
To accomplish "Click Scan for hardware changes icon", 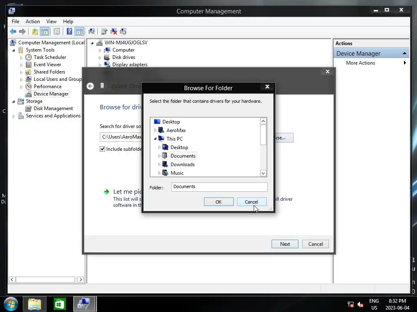I will (92, 32).
